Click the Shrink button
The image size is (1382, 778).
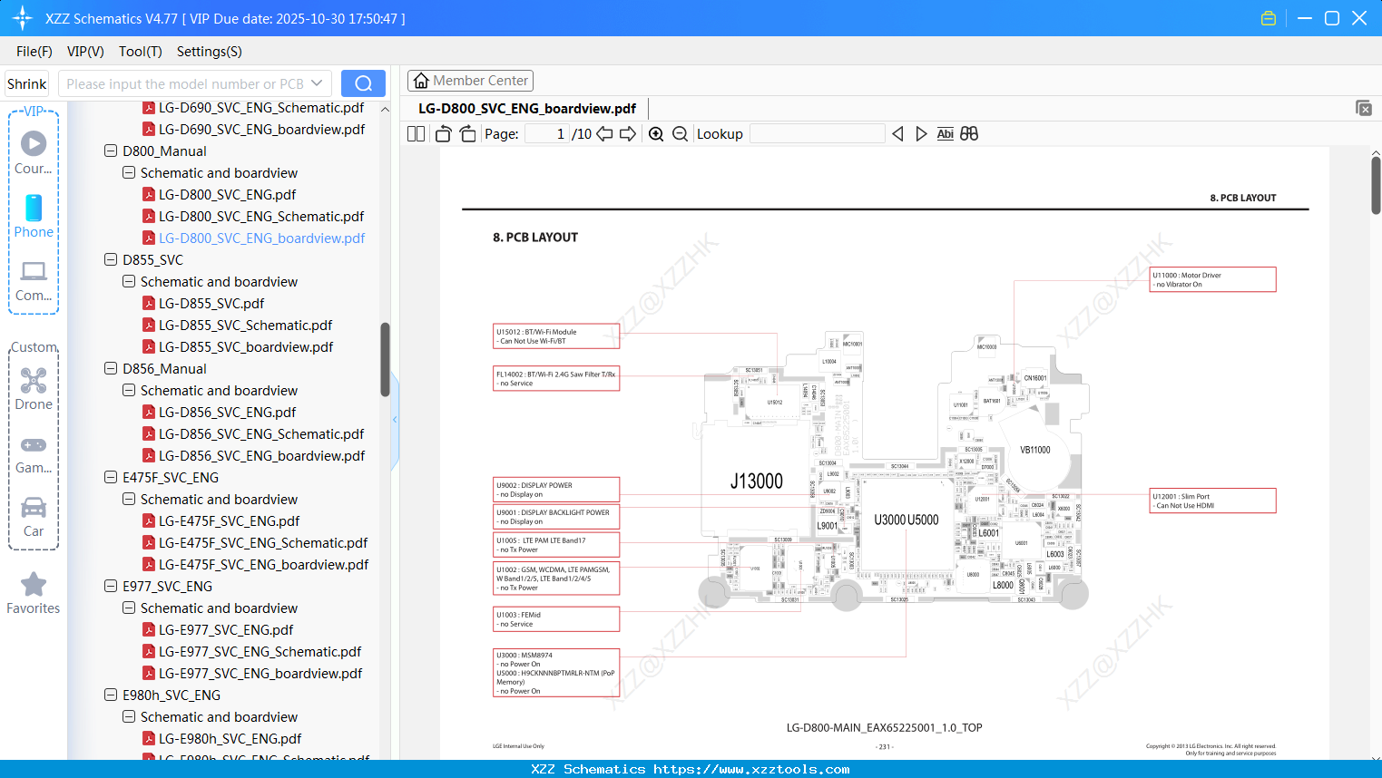26,83
